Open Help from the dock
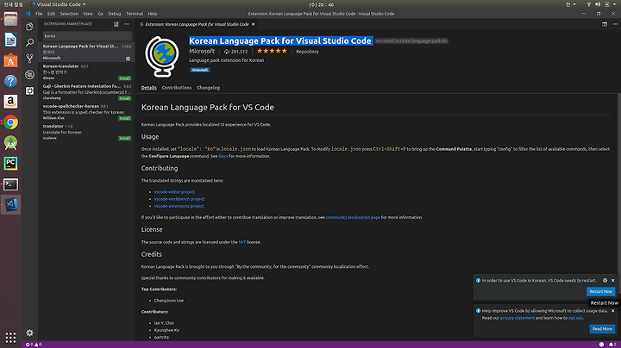The image size is (621, 348). tap(10, 81)
